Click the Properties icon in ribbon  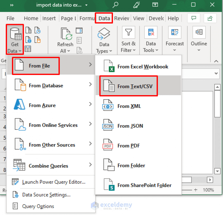pos(79,40)
